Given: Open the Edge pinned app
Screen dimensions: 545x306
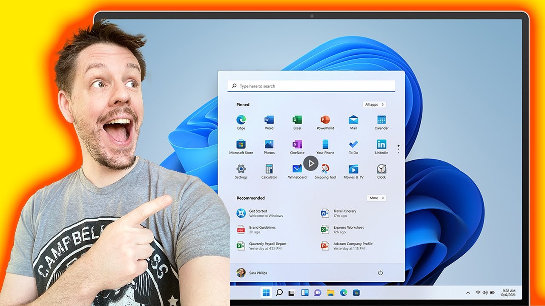Looking at the screenshot, I should 241,122.
